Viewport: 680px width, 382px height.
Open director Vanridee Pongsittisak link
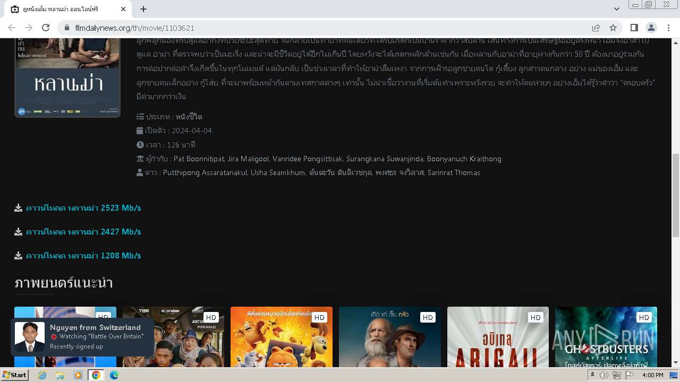pyautogui.click(x=308, y=159)
